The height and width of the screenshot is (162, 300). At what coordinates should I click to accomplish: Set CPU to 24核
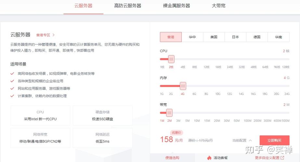(x=230, y=67)
